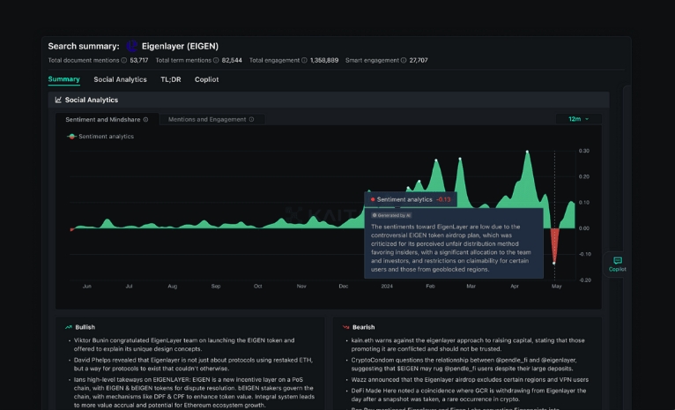Click the kain.eth bearish warning item
Image resolution: width=675 pixels, height=410 pixels.
tap(468, 345)
